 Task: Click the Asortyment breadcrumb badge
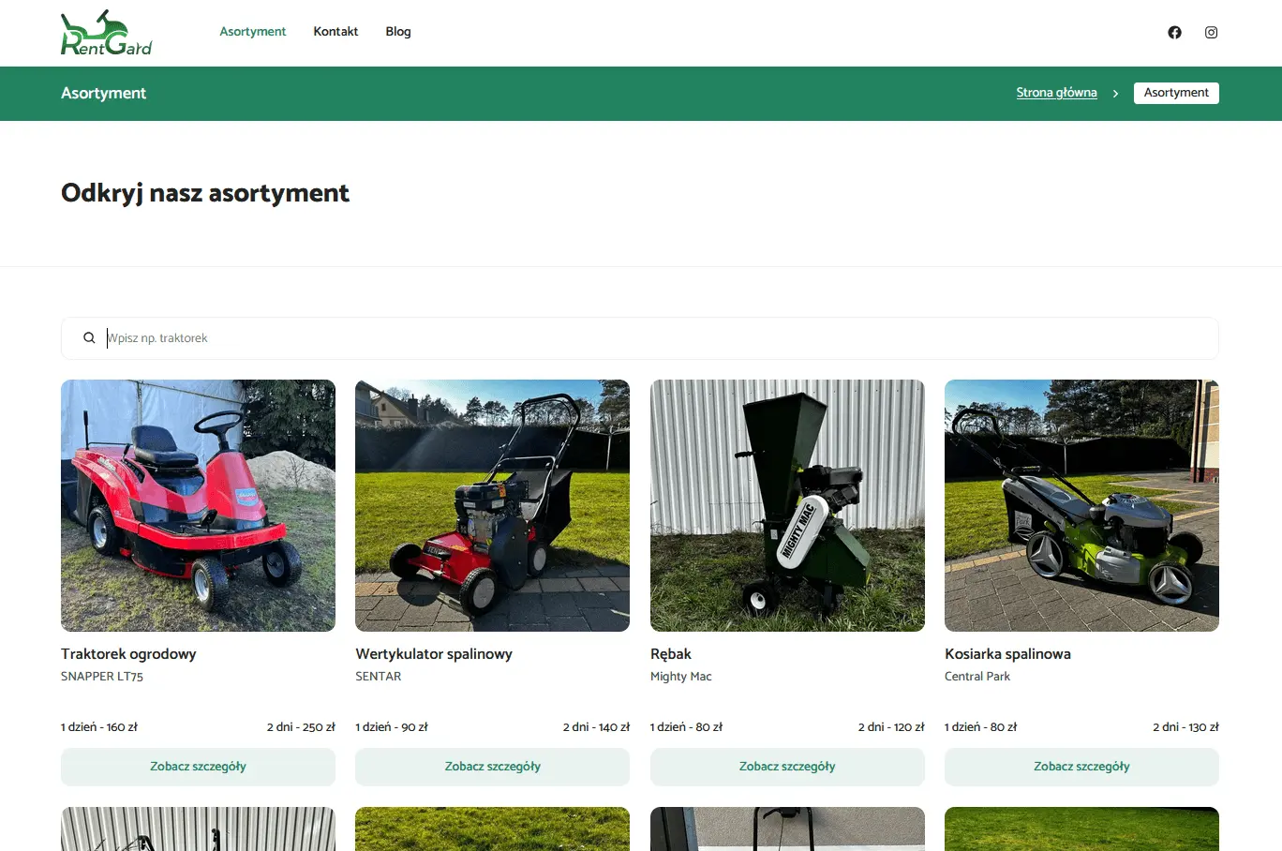click(x=1176, y=93)
